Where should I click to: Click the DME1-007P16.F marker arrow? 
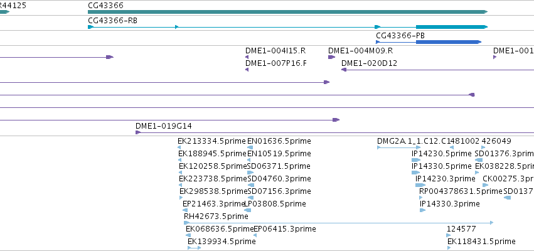[247, 70]
